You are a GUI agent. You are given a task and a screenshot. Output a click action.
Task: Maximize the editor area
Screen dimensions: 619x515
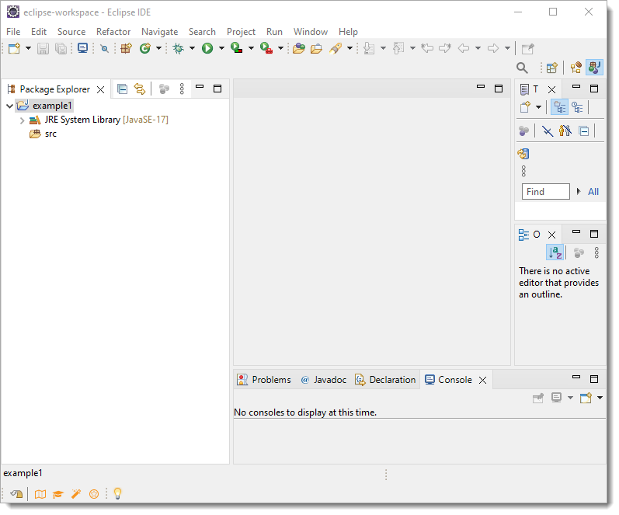(x=499, y=89)
